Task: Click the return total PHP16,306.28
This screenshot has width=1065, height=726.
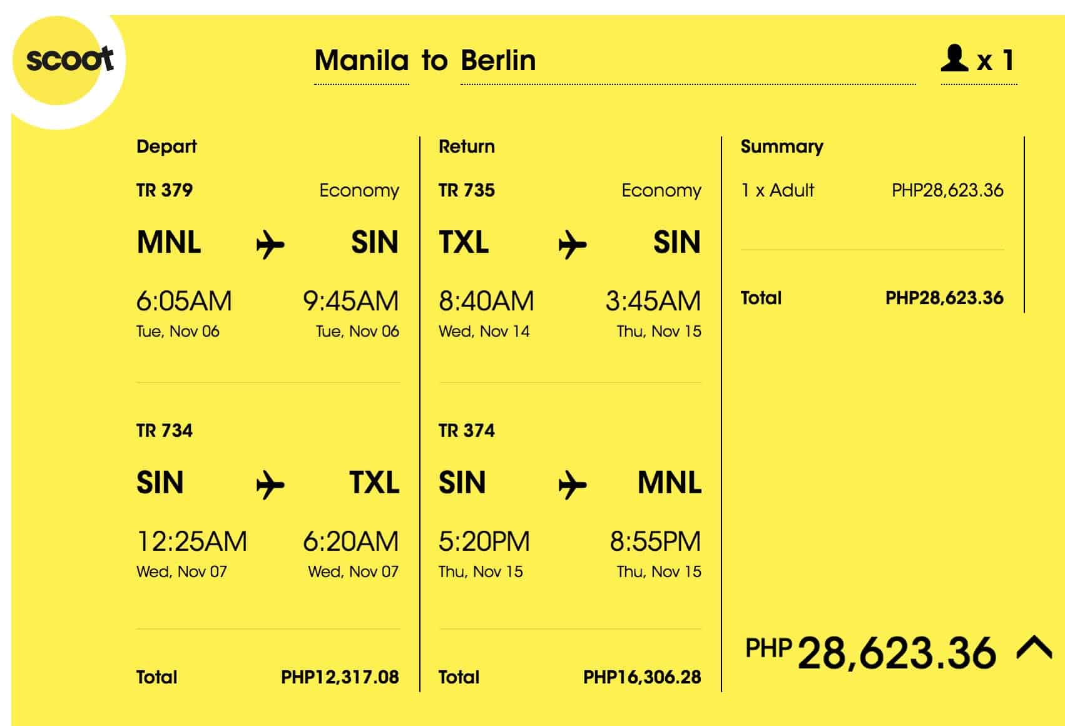Action: click(642, 677)
